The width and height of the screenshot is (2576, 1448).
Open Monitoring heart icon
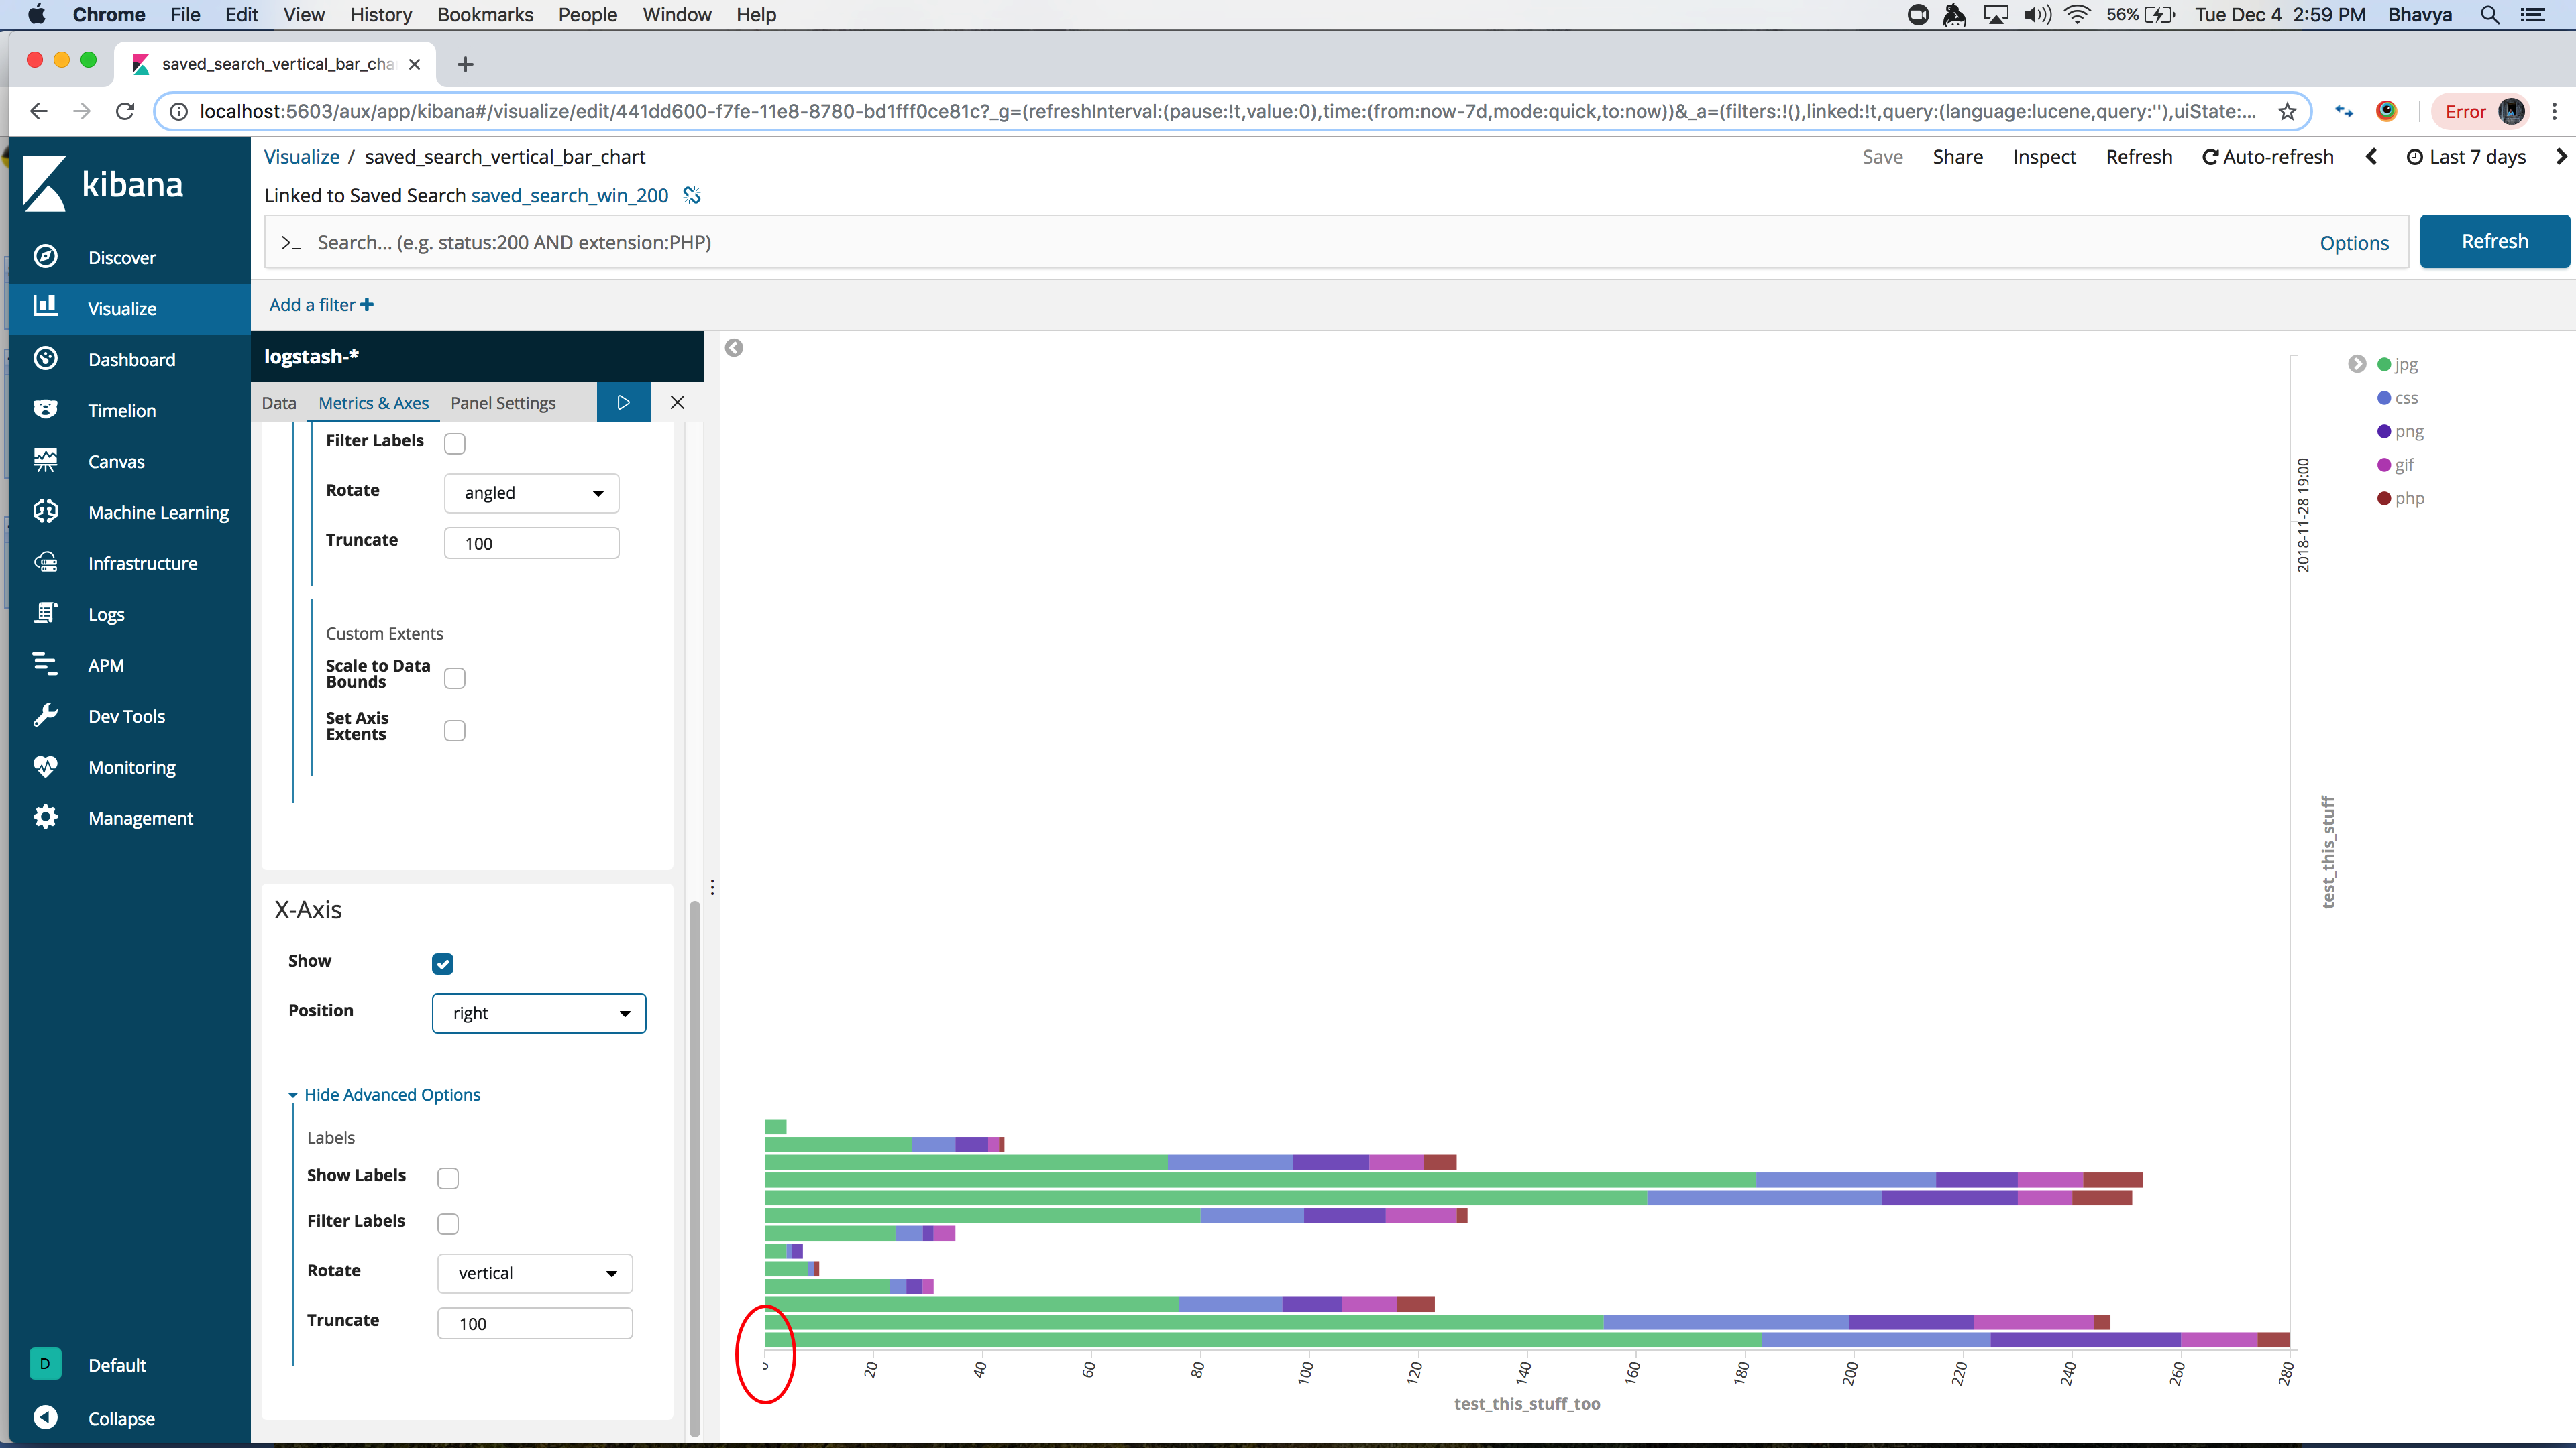pos(45,766)
